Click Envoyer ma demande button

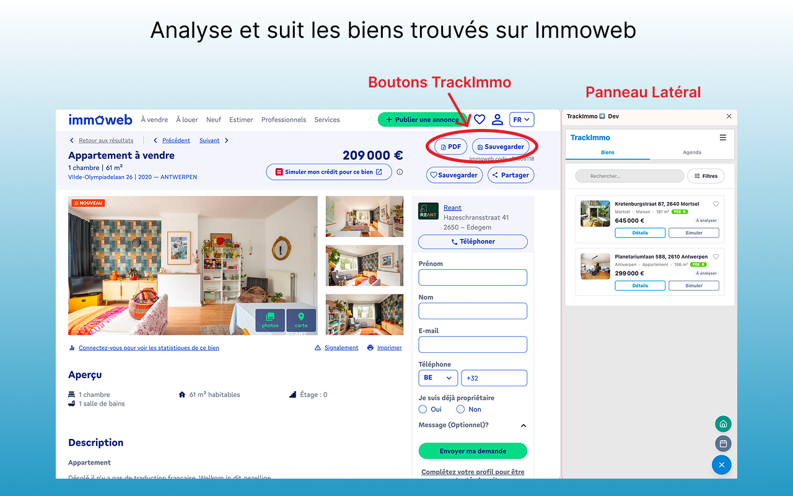point(473,451)
